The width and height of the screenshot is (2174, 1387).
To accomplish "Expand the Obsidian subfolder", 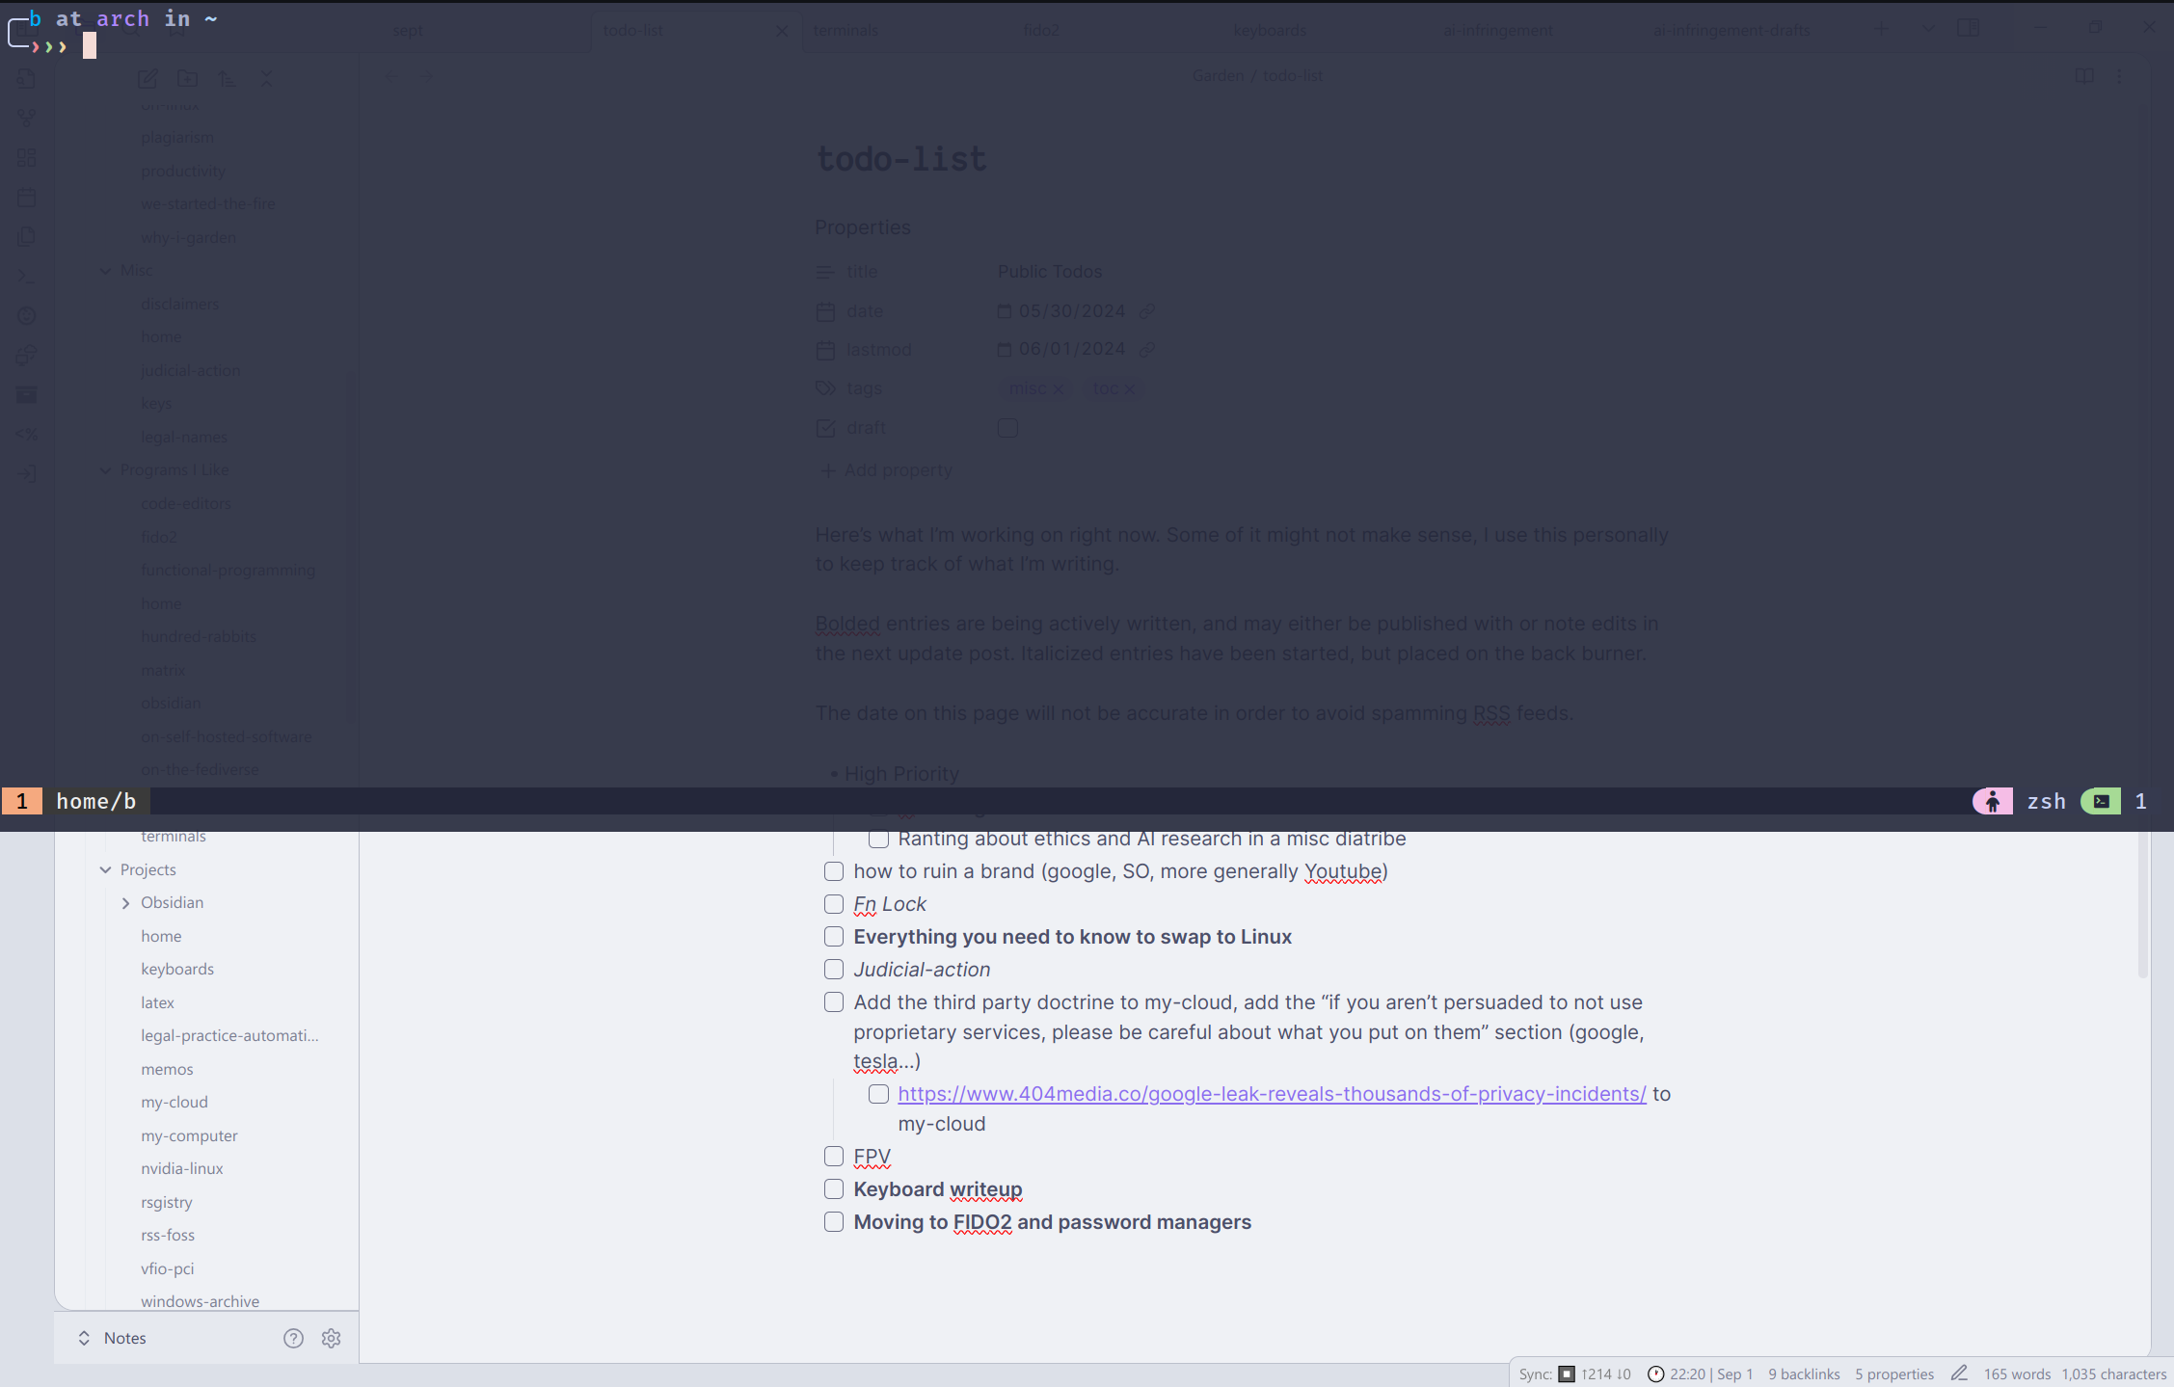I will (x=126, y=903).
